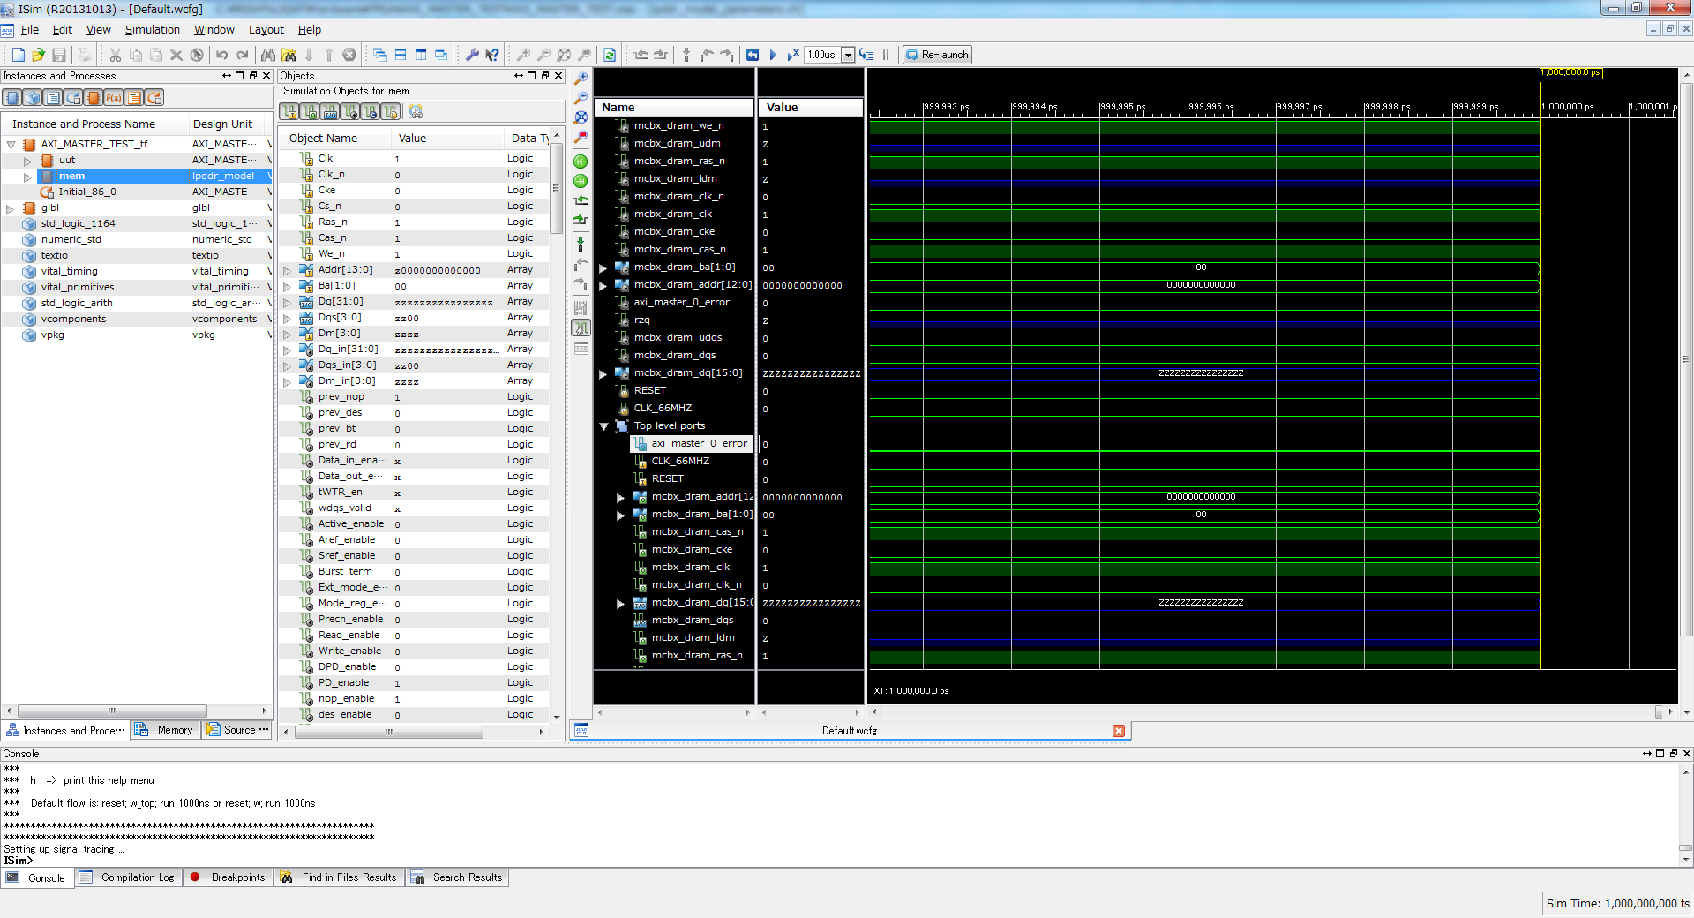Expand Dq[31:0] in the Objects list
Image resolution: width=1694 pixels, height=918 pixels.
(287, 303)
